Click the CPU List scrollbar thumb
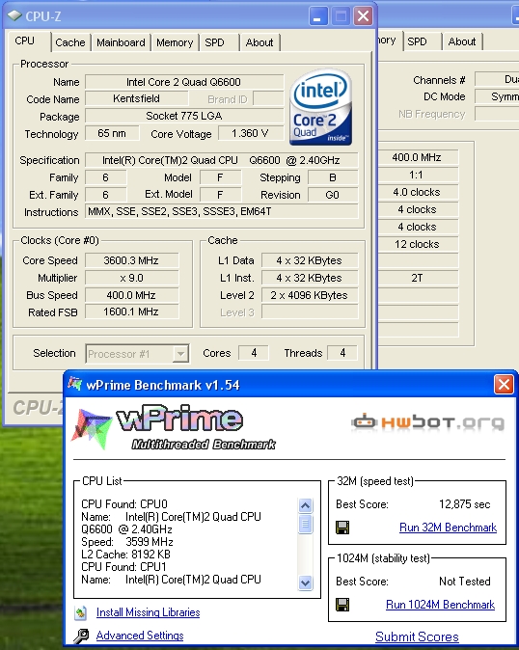 point(306,525)
